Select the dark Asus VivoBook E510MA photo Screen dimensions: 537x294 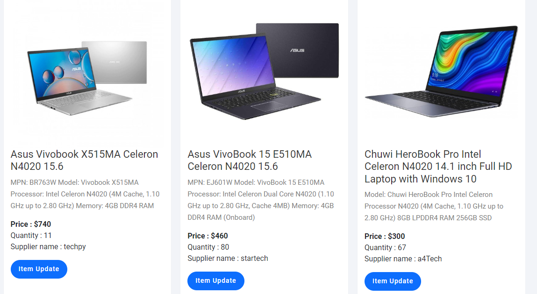[x=264, y=71]
